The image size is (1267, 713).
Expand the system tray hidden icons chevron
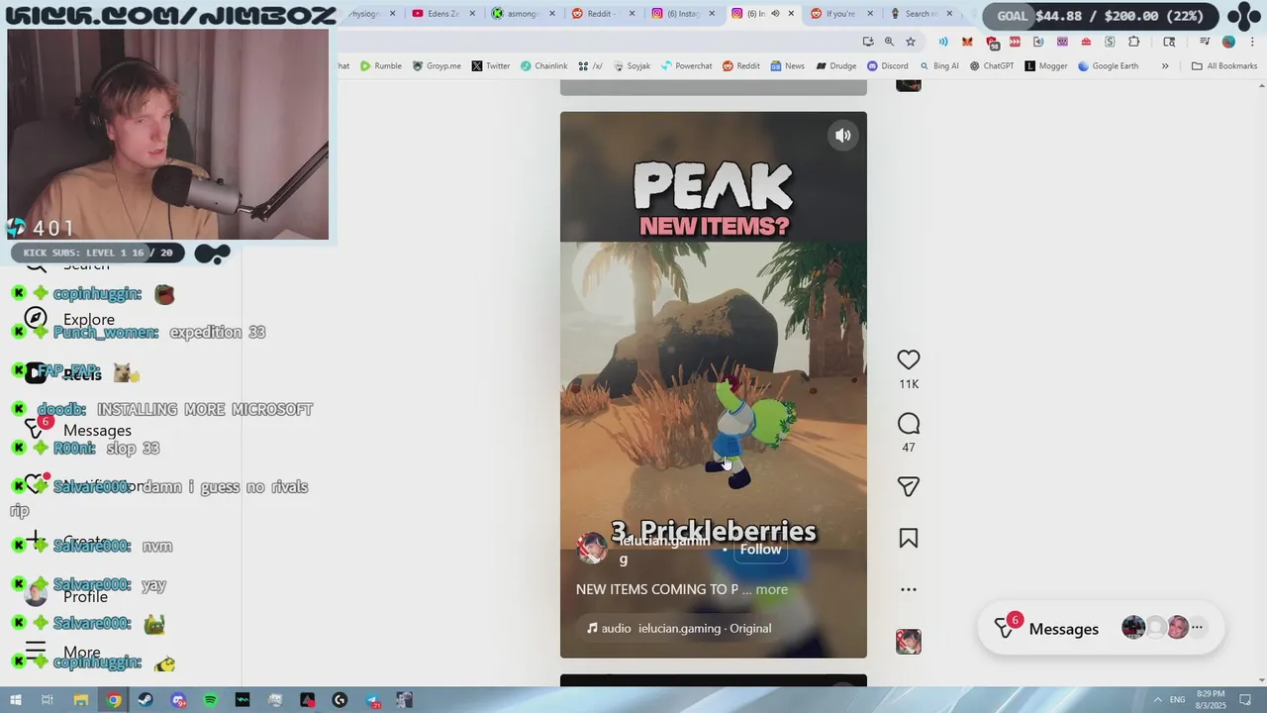tap(1157, 700)
